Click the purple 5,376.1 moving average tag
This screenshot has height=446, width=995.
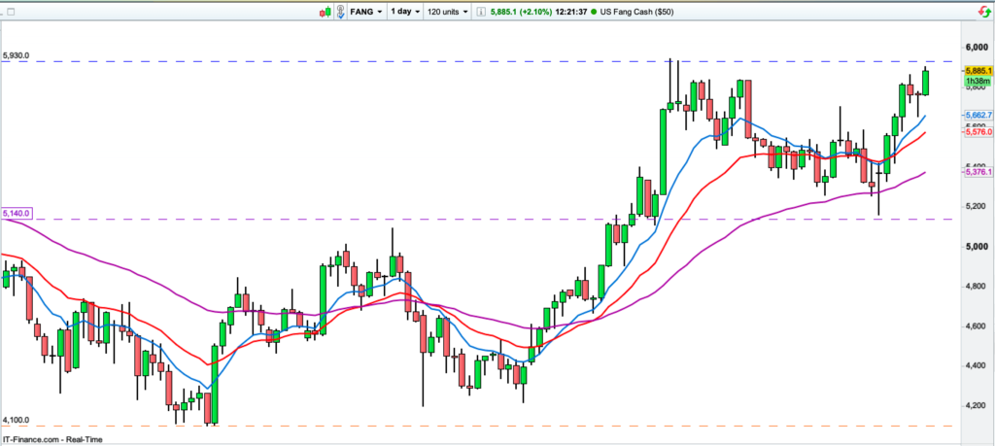click(977, 171)
